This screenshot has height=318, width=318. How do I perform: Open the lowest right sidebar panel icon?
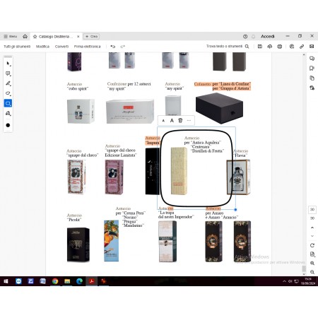(x=312, y=88)
